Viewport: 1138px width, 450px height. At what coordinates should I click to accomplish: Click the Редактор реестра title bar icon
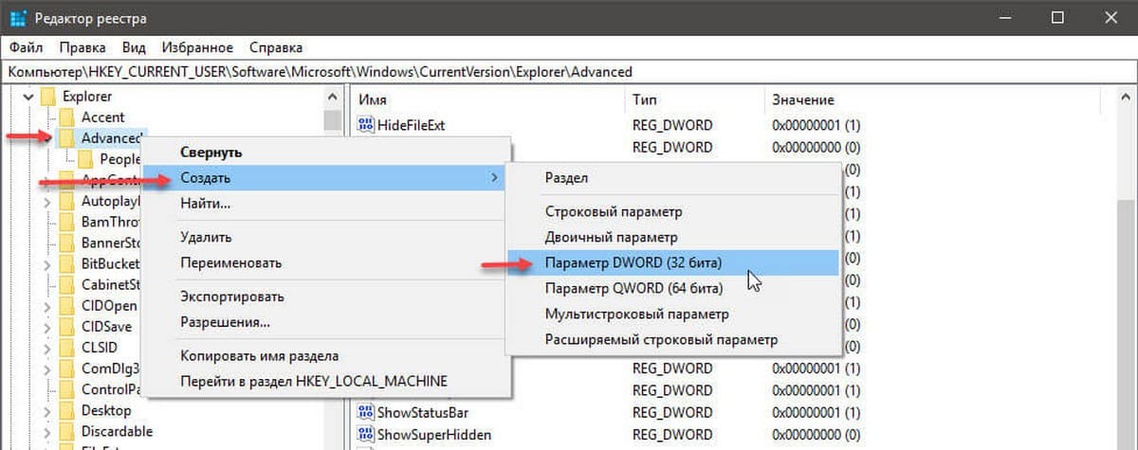(x=18, y=17)
